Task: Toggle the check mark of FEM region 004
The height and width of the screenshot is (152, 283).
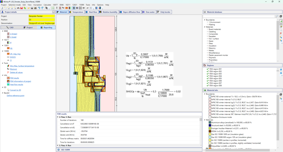Action: pyautogui.click(x=208, y=76)
